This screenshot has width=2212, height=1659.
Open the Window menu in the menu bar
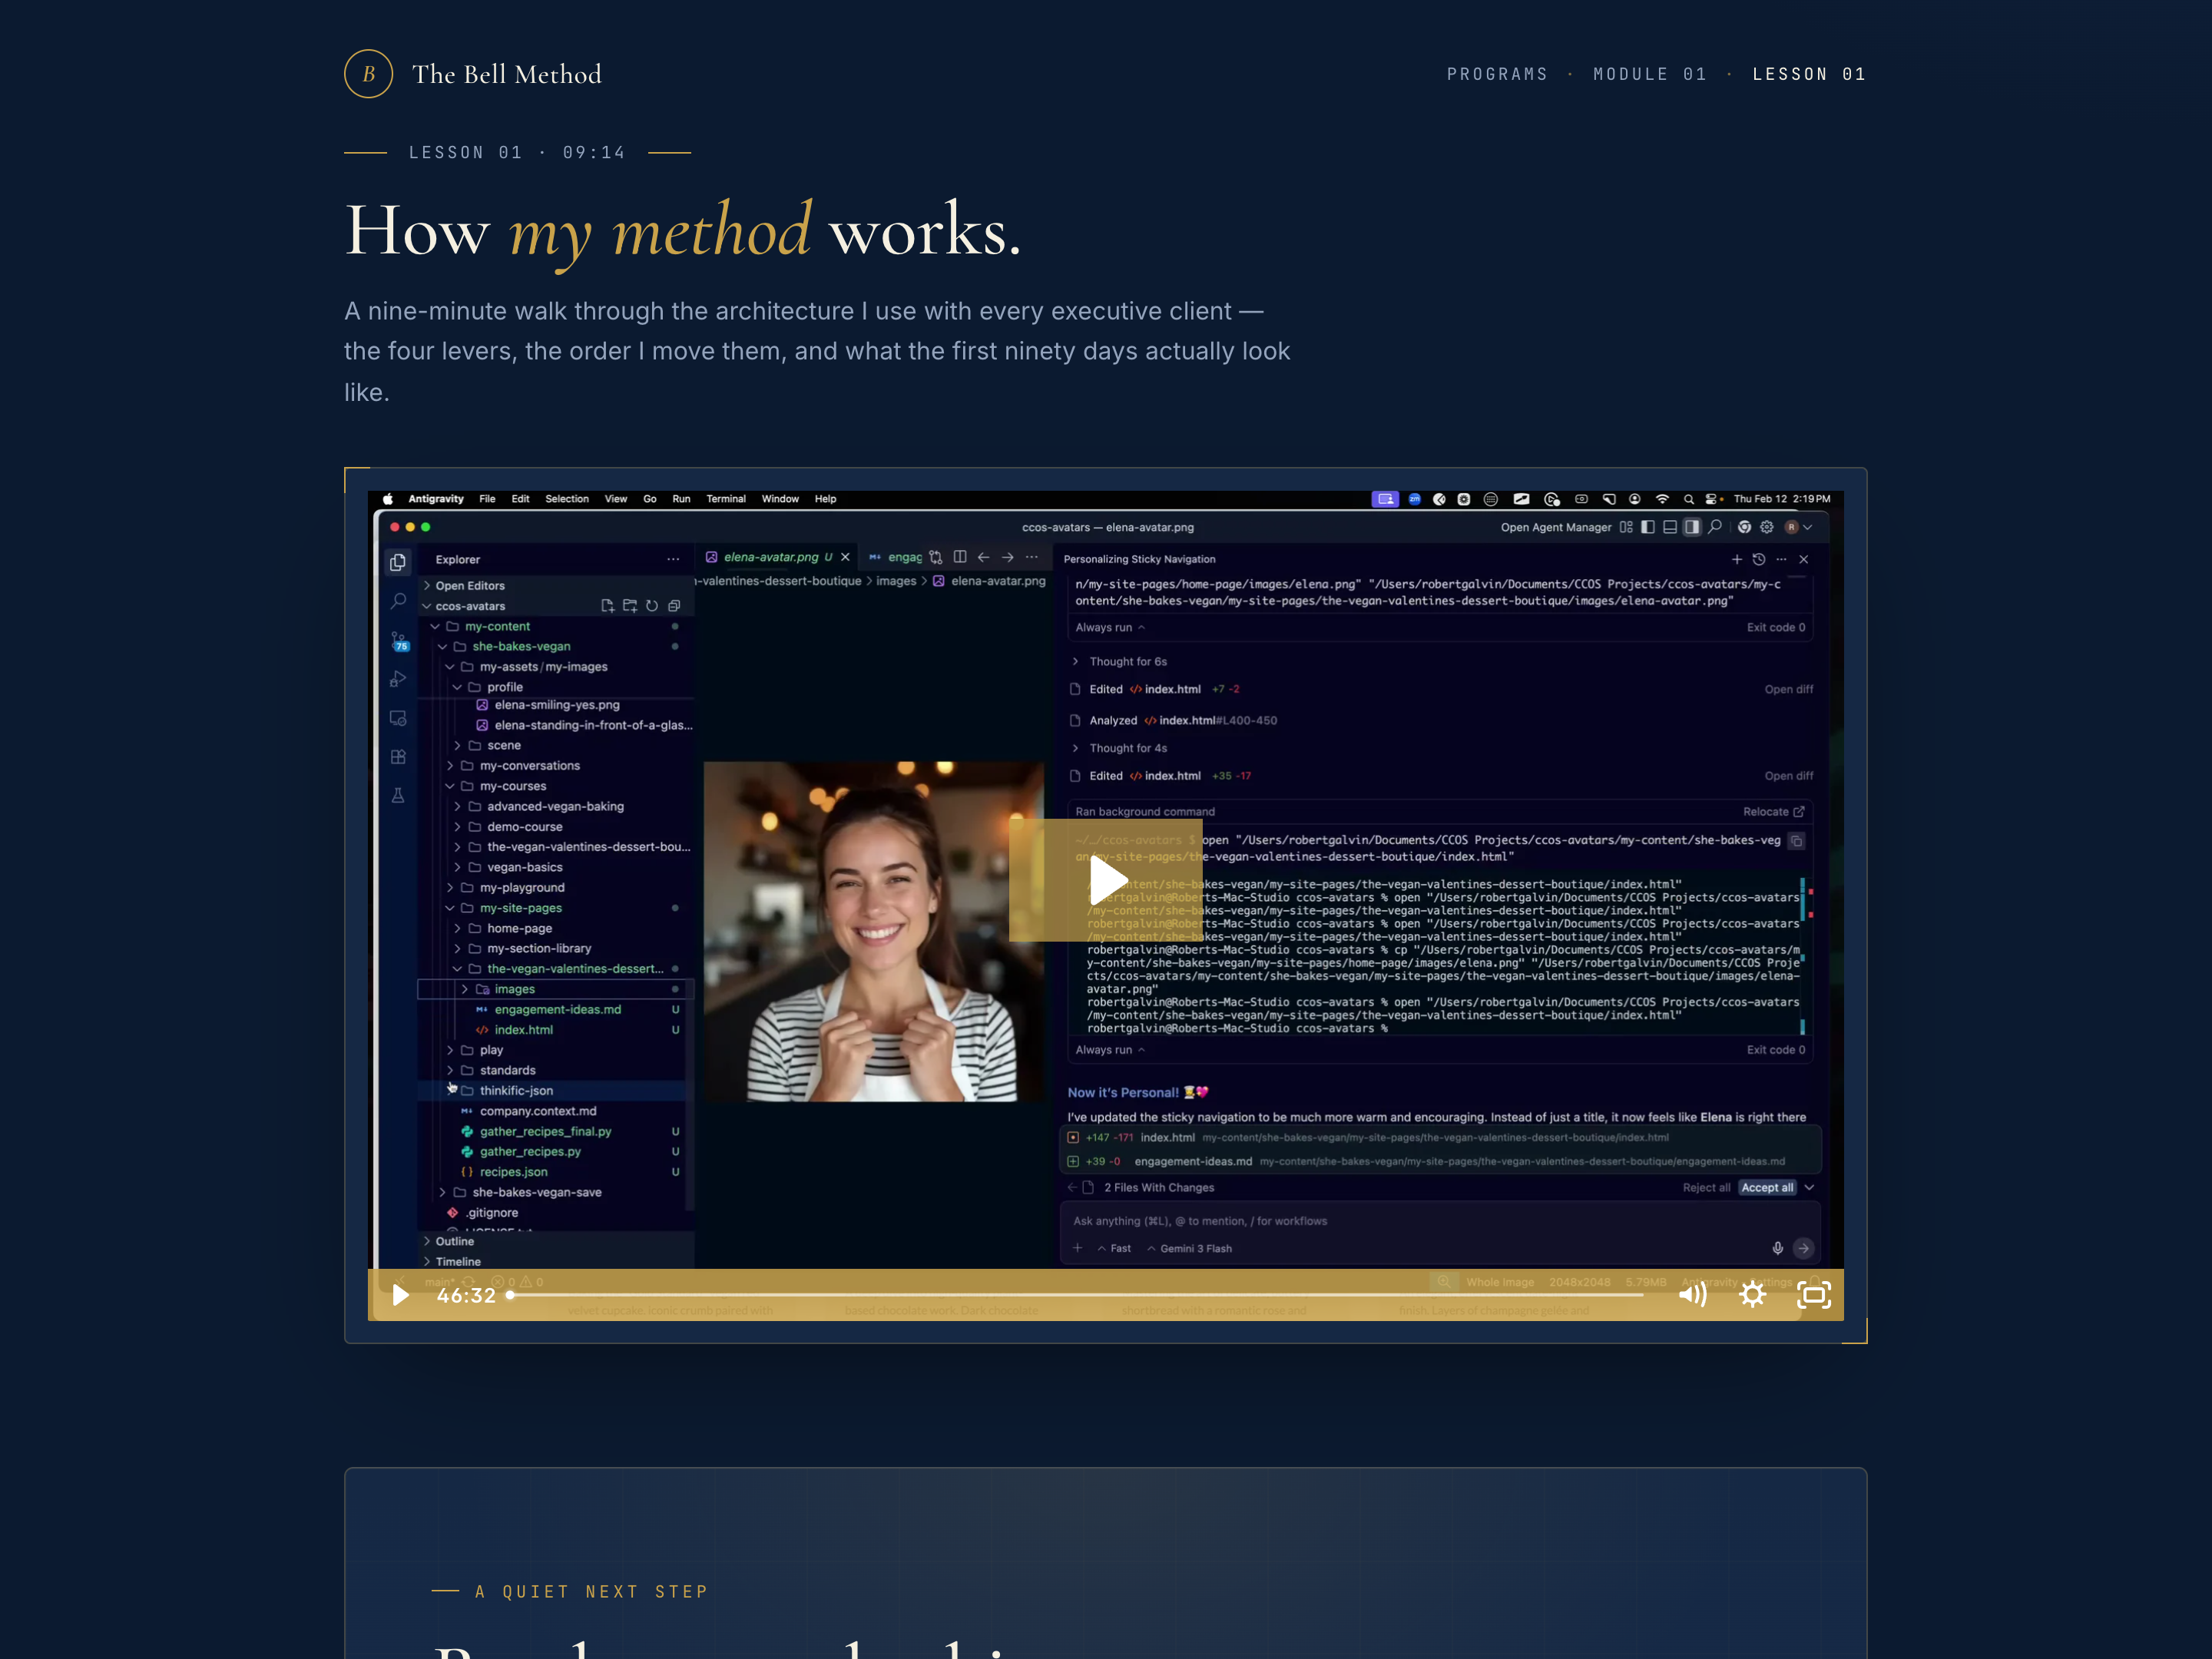tap(780, 499)
